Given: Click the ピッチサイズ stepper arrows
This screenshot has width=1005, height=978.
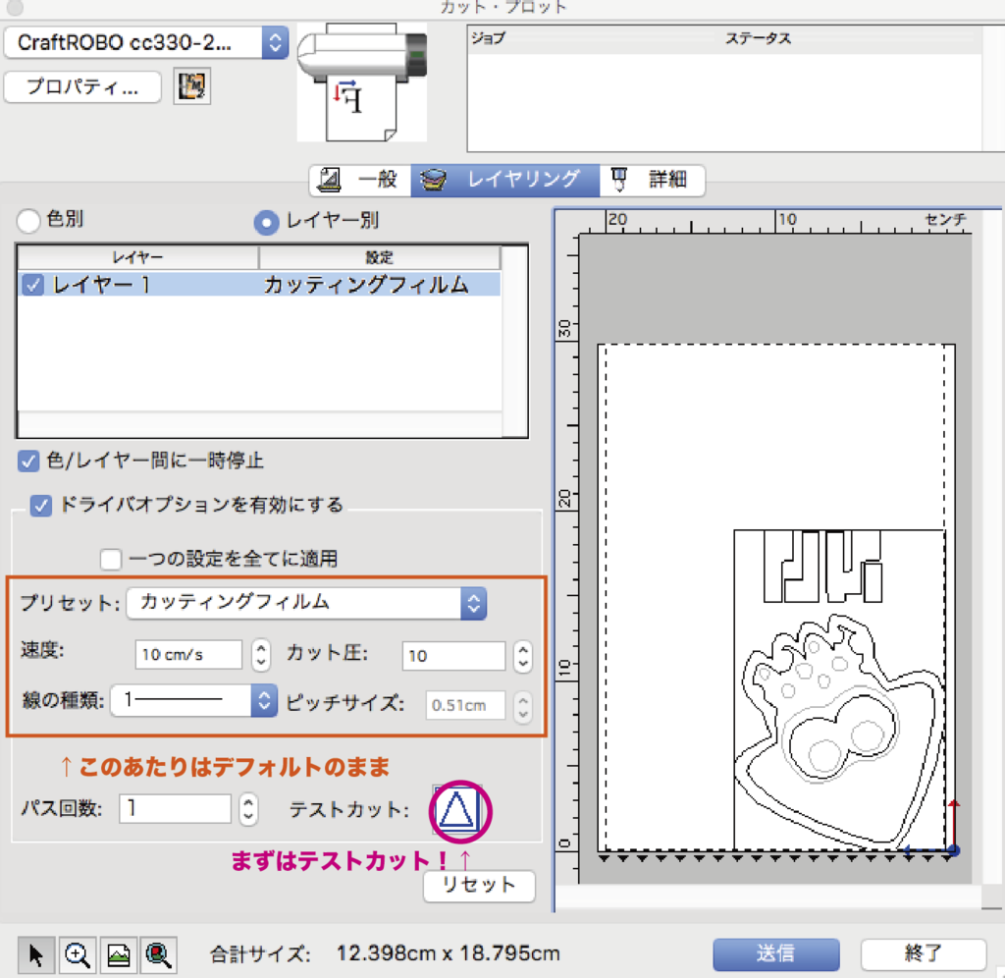Looking at the screenshot, I should coord(523,705).
